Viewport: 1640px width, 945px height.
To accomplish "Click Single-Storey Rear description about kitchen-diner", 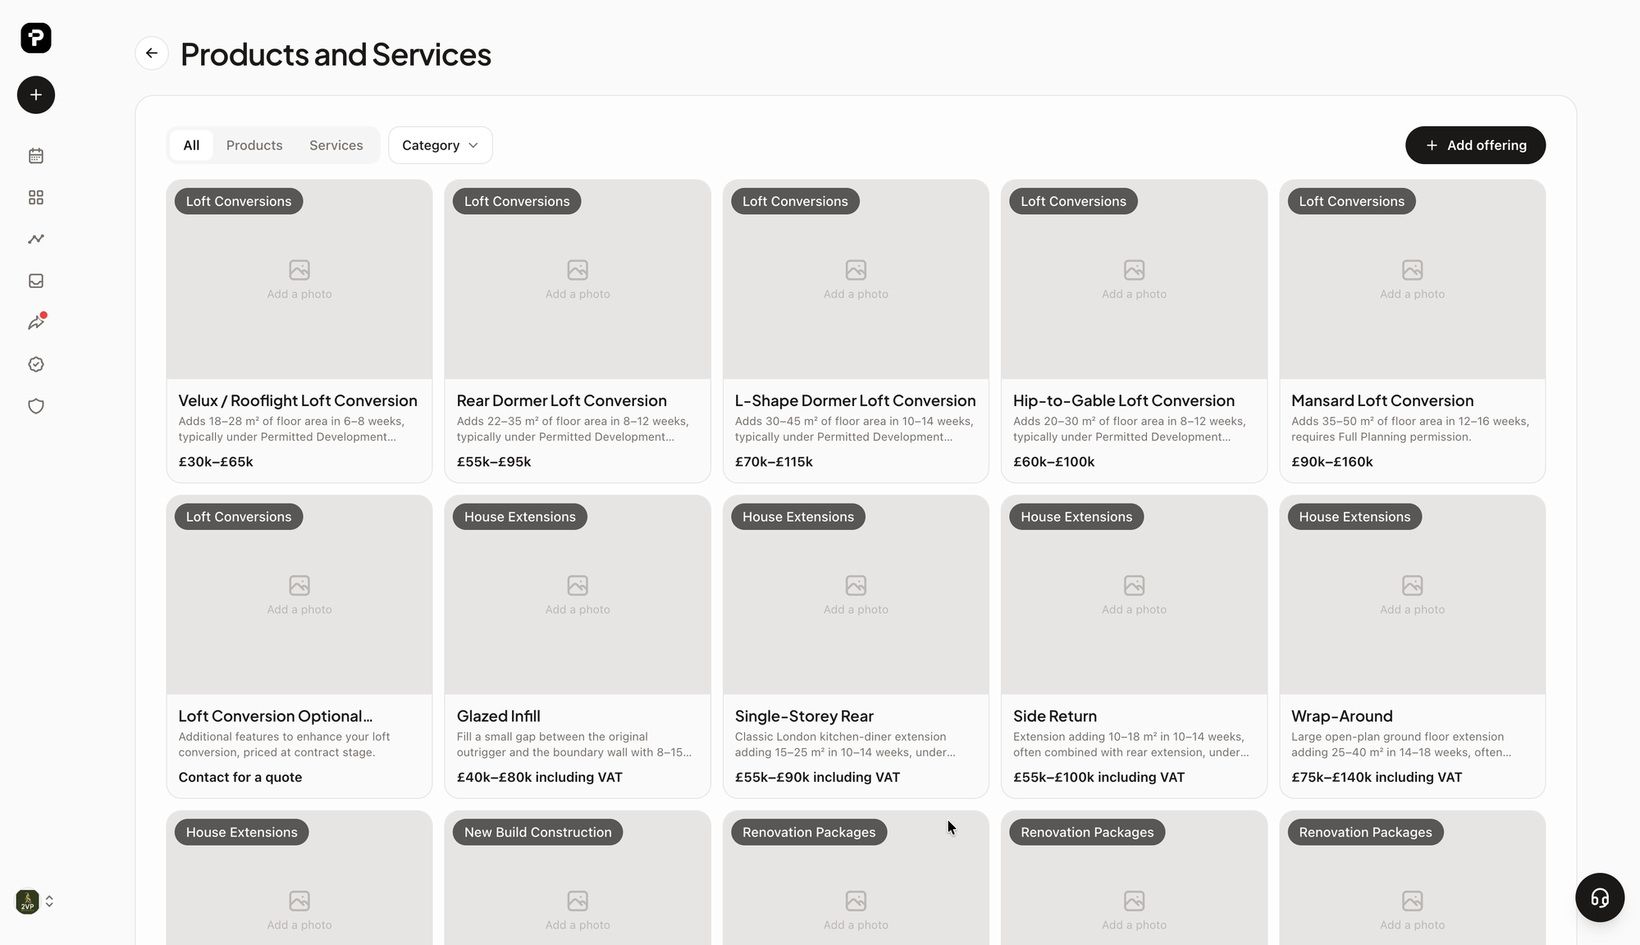I will pos(844,744).
